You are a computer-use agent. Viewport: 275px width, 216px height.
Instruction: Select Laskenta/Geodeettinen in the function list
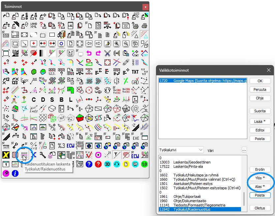tap(185, 162)
